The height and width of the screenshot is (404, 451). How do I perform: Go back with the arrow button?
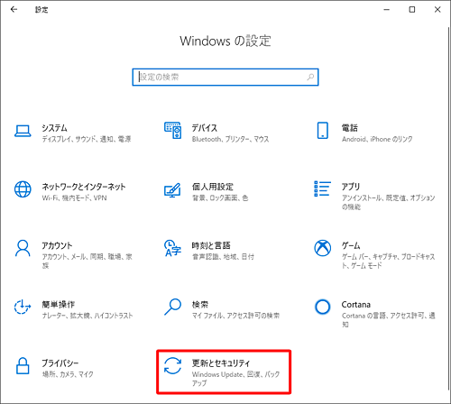14,10
